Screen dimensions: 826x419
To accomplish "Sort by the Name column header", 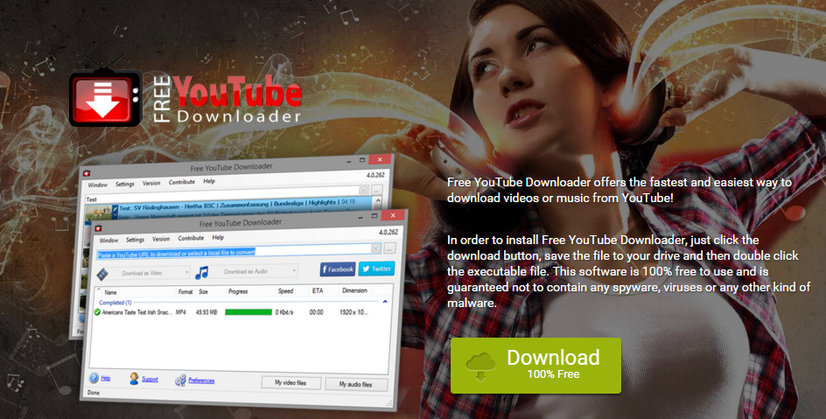I will (x=110, y=292).
